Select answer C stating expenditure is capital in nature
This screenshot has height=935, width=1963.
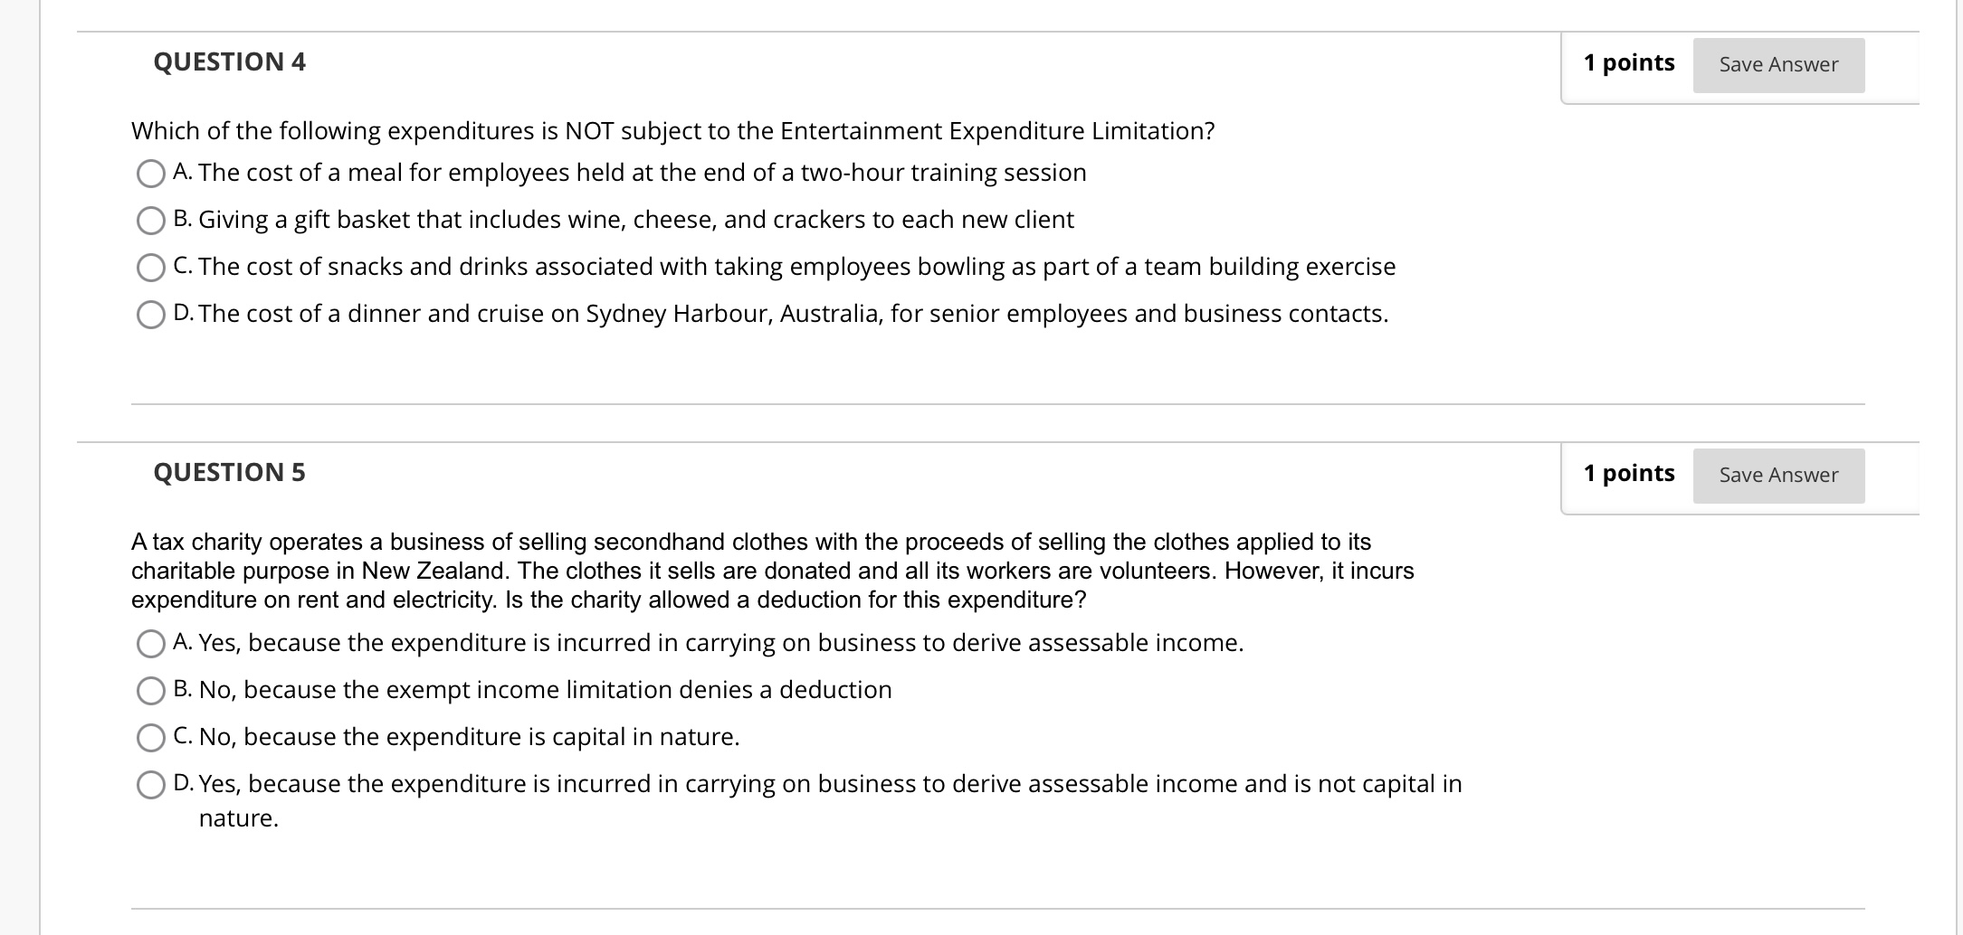(x=151, y=737)
